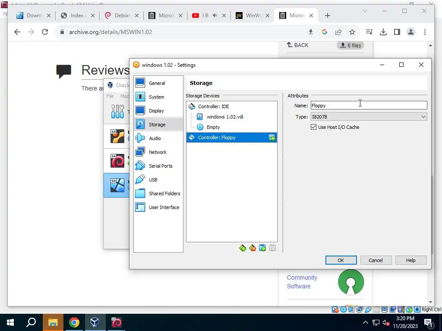442x331 pixels.
Task: Click the muted volume icon in the system tray
Action: pos(386,322)
